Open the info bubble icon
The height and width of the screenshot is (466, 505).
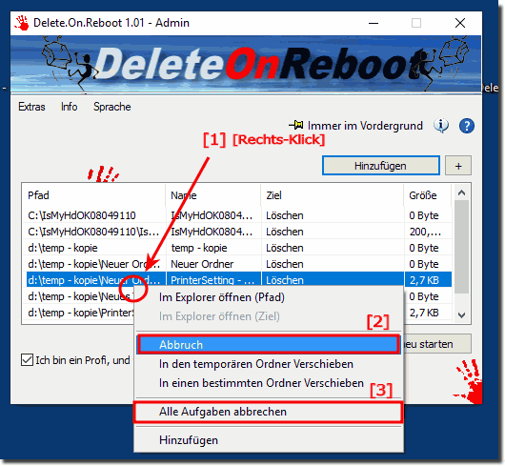click(441, 125)
